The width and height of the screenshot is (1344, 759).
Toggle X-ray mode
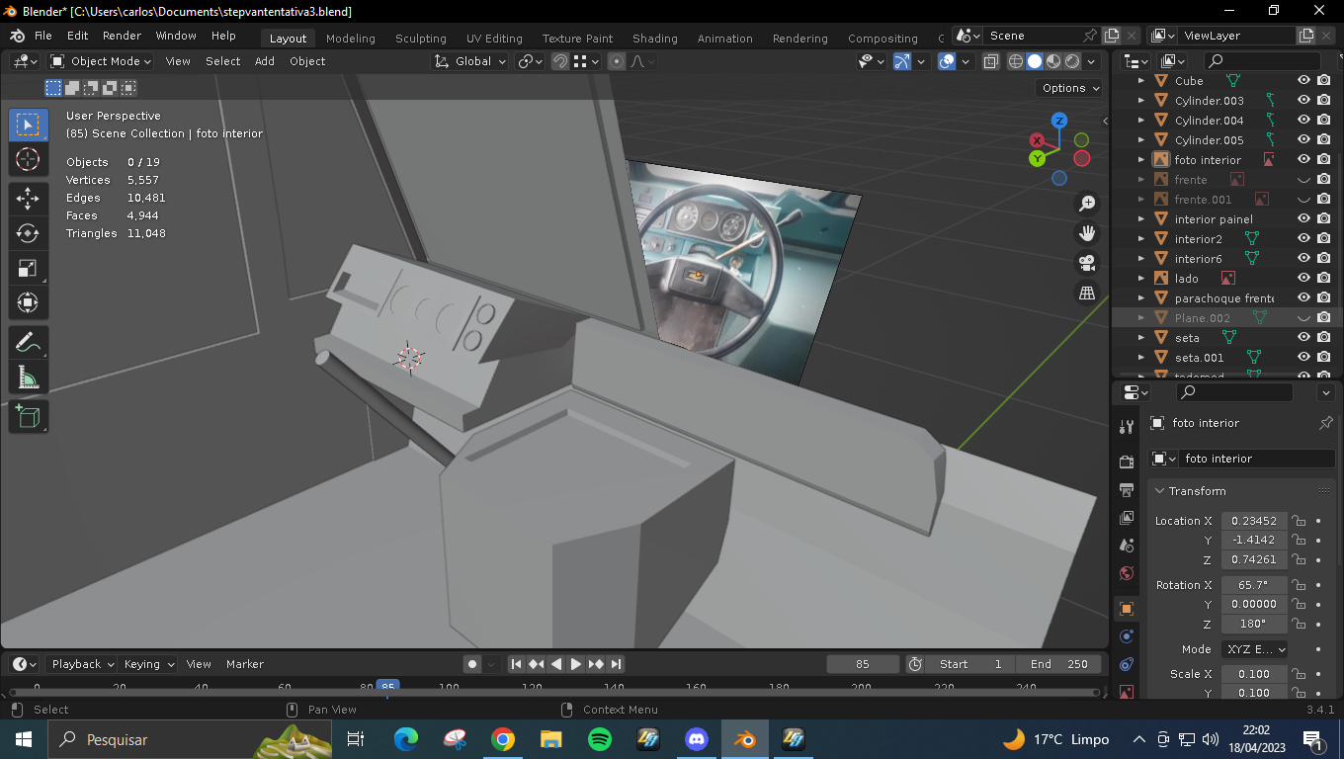pyautogui.click(x=990, y=61)
